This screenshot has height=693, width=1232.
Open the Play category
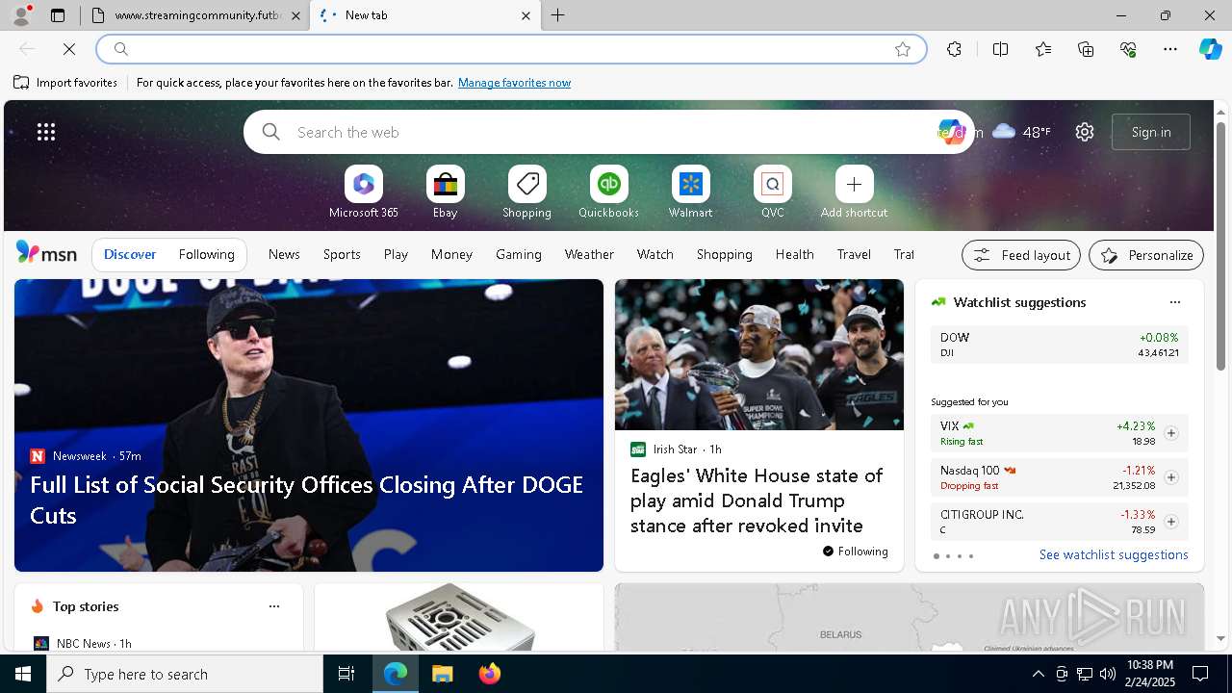(396, 254)
